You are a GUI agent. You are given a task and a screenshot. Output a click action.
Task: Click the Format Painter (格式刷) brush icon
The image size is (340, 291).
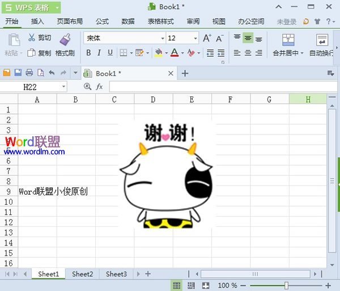(65, 39)
